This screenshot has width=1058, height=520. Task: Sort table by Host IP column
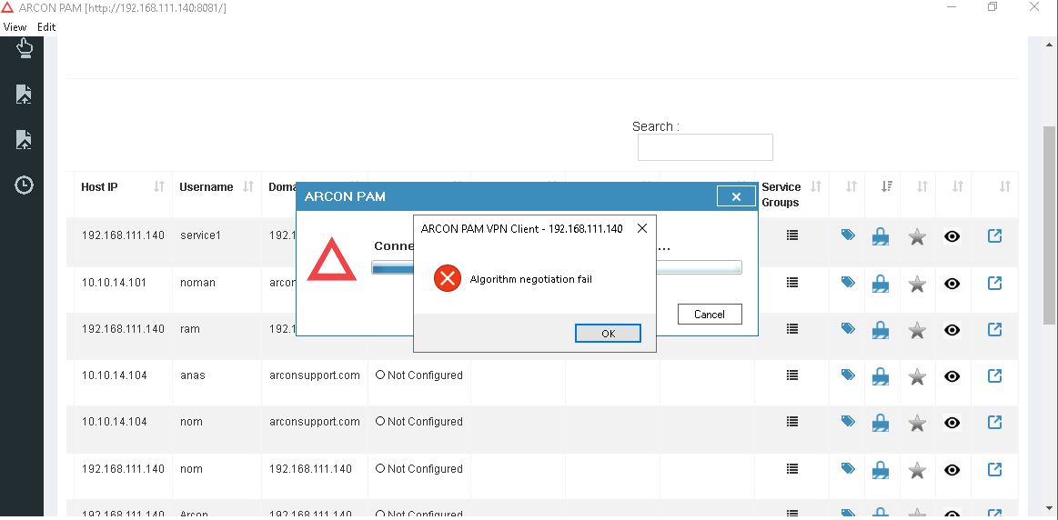[x=159, y=187]
